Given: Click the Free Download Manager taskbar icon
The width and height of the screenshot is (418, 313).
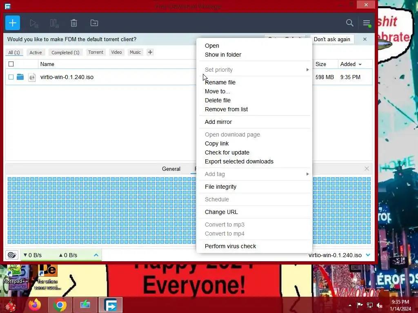Looking at the screenshot, I should (x=111, y=305).
